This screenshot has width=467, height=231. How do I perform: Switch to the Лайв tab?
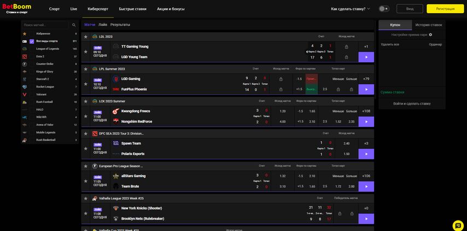(x=103, y=25)
